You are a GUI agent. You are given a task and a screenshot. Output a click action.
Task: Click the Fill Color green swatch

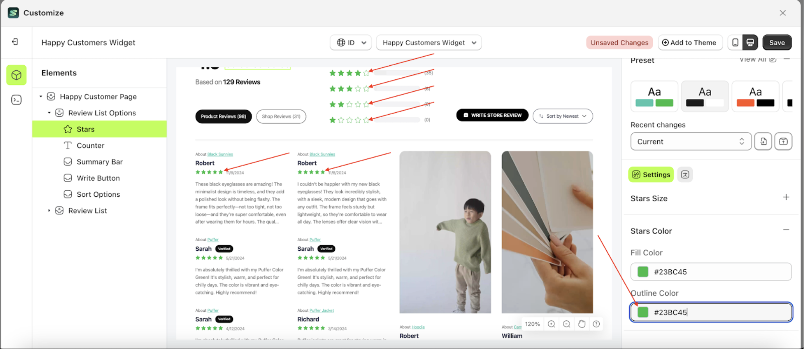click(643, 272)
